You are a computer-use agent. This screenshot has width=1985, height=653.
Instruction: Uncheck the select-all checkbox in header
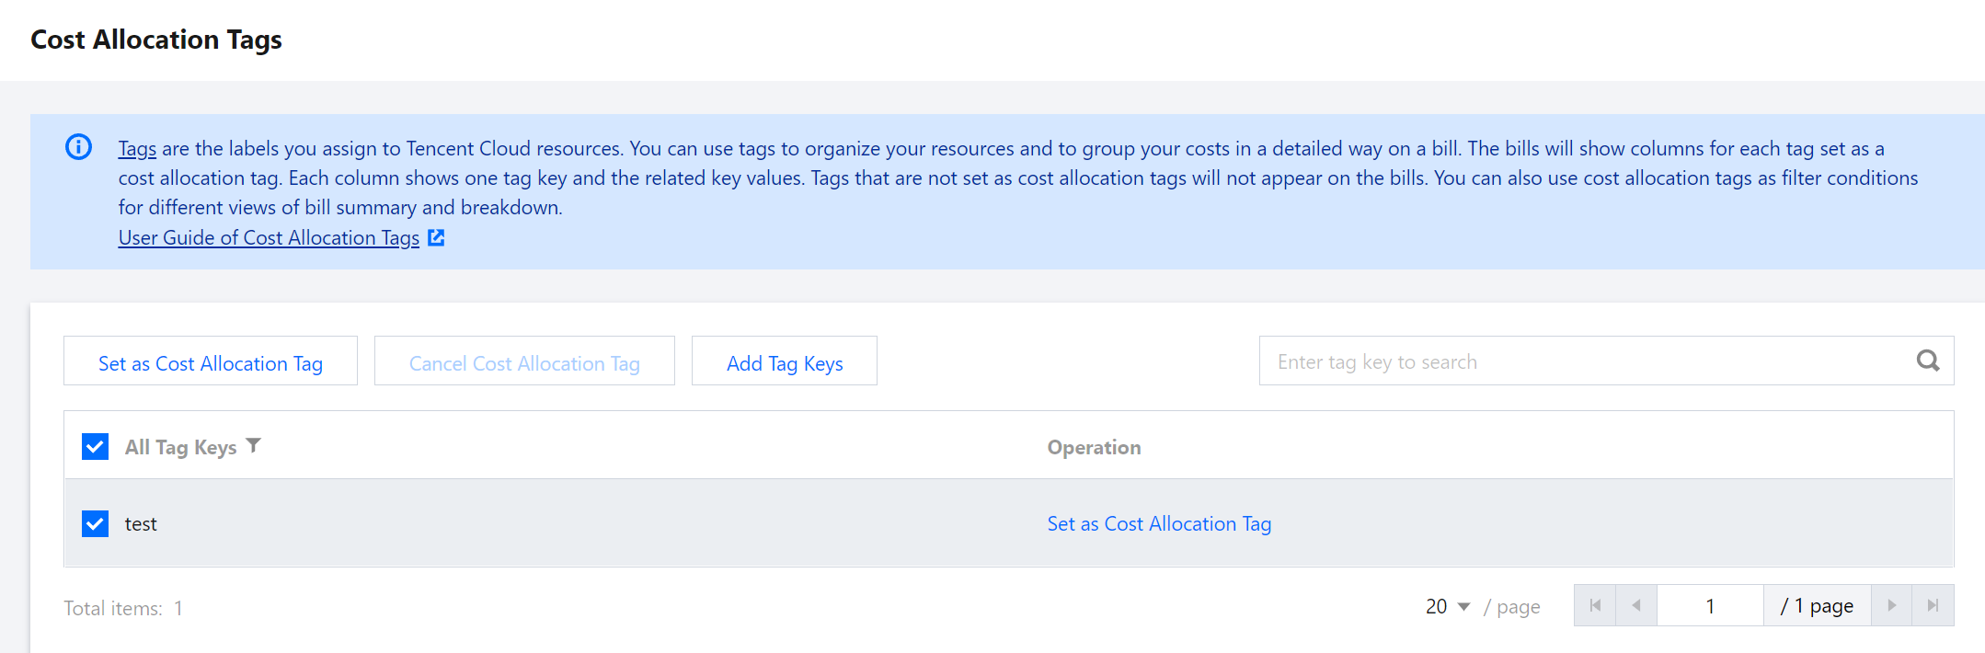[96, 447]
